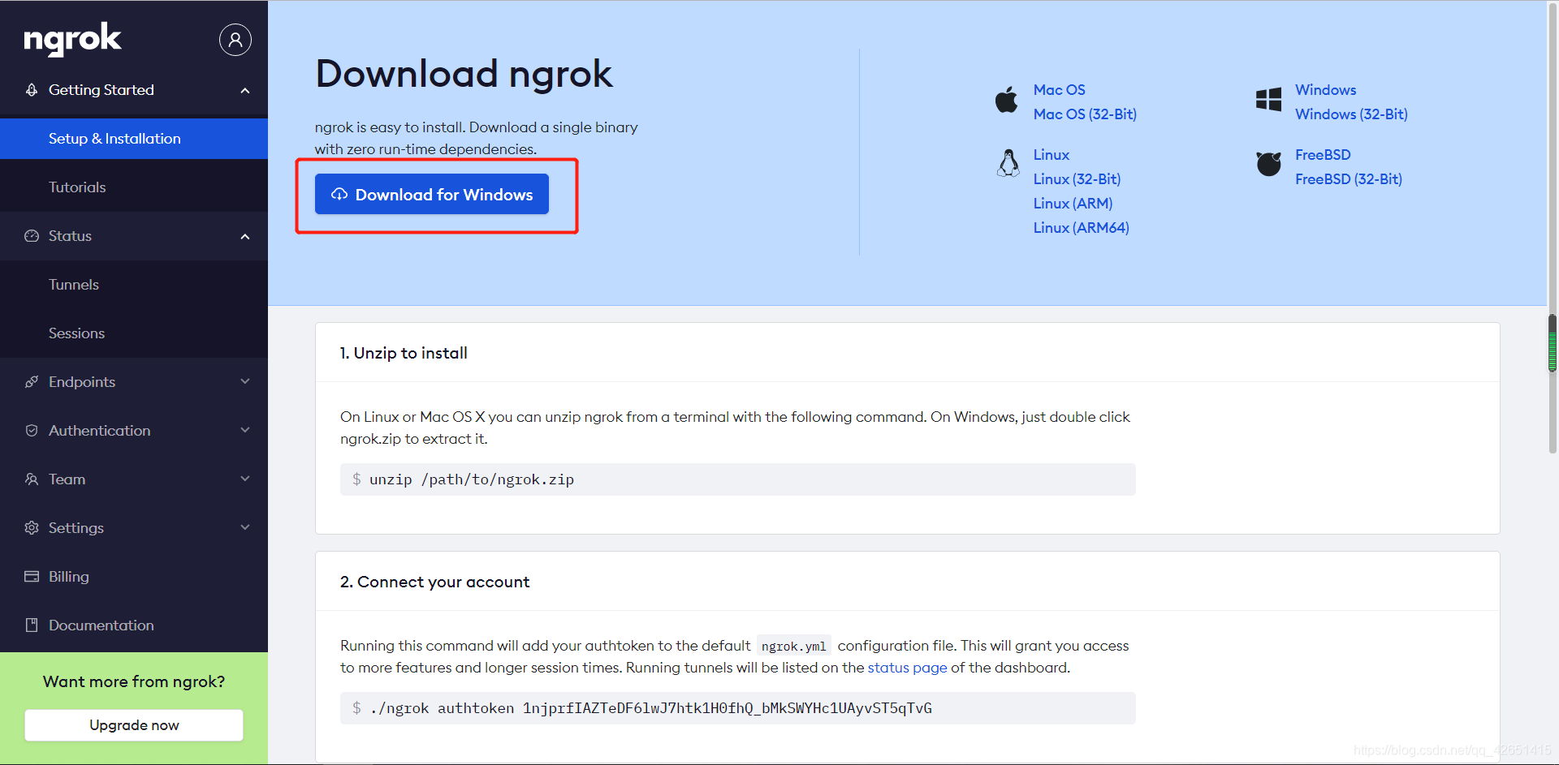Click the Apple logo icon
1559x765 pixels.
(x=1007, y=99)
